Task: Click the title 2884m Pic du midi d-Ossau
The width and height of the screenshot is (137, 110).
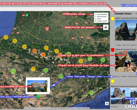Action: (x=126, y=50)
